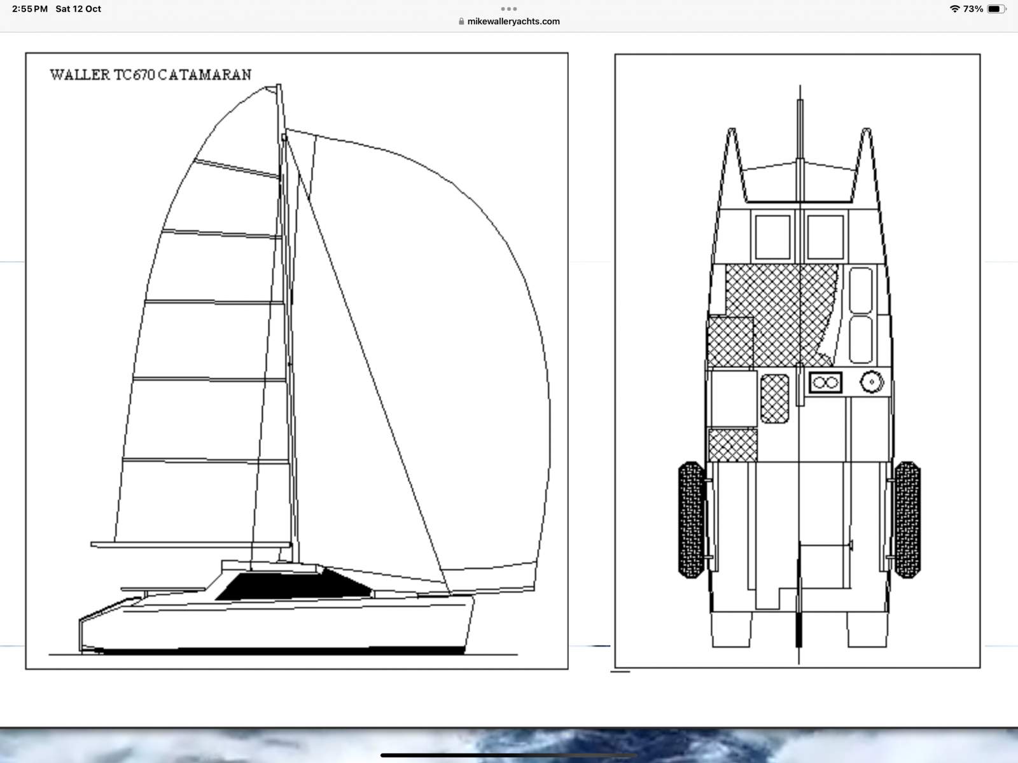Open the three-dot multitasking menu
Image resolution: width=1018 pixels, height=763 pixels.
tap(509, 9)
